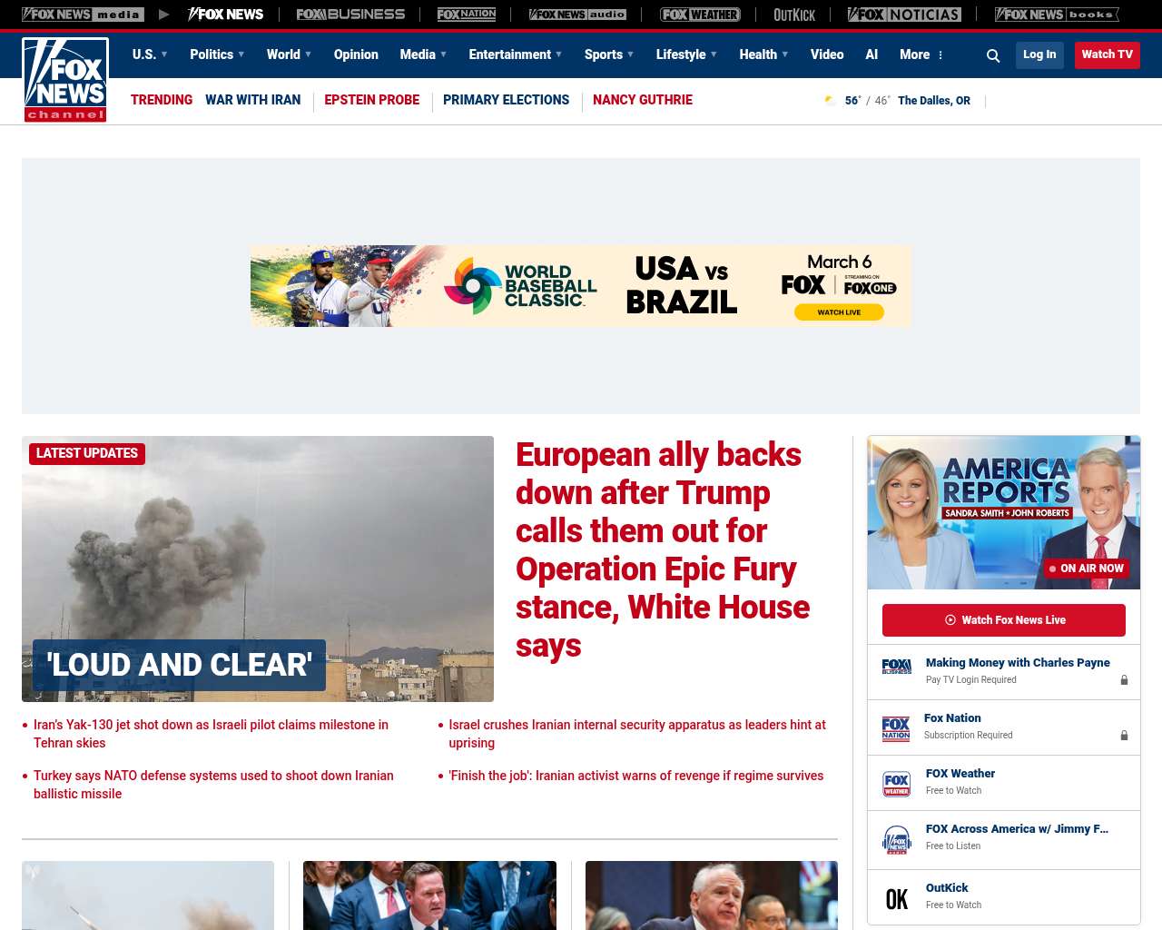Open FOX Across America w/ Jimmy F...
The image size is (1162, 930).
(1017, 829)
